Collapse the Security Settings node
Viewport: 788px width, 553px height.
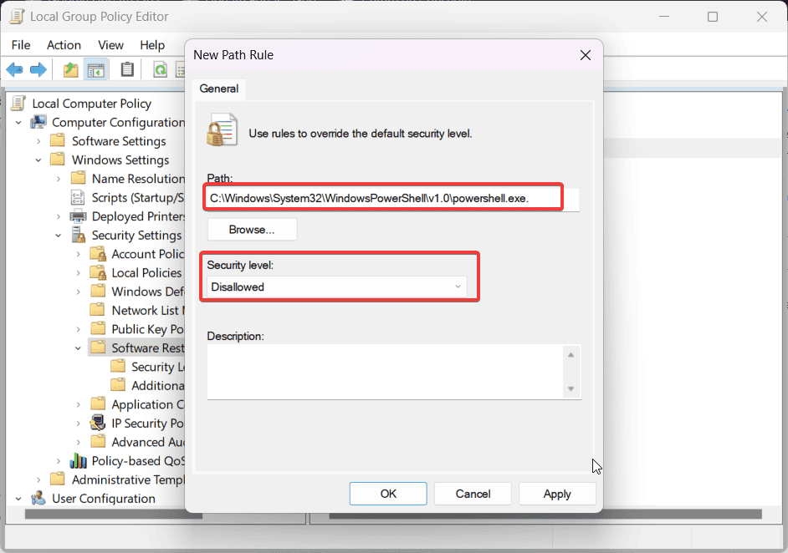(59, 236)
